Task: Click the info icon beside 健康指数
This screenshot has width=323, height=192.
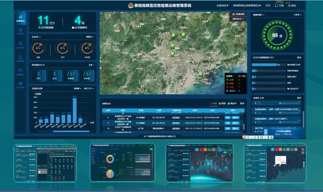Action: pyautogui.click(x=263, y=15)
